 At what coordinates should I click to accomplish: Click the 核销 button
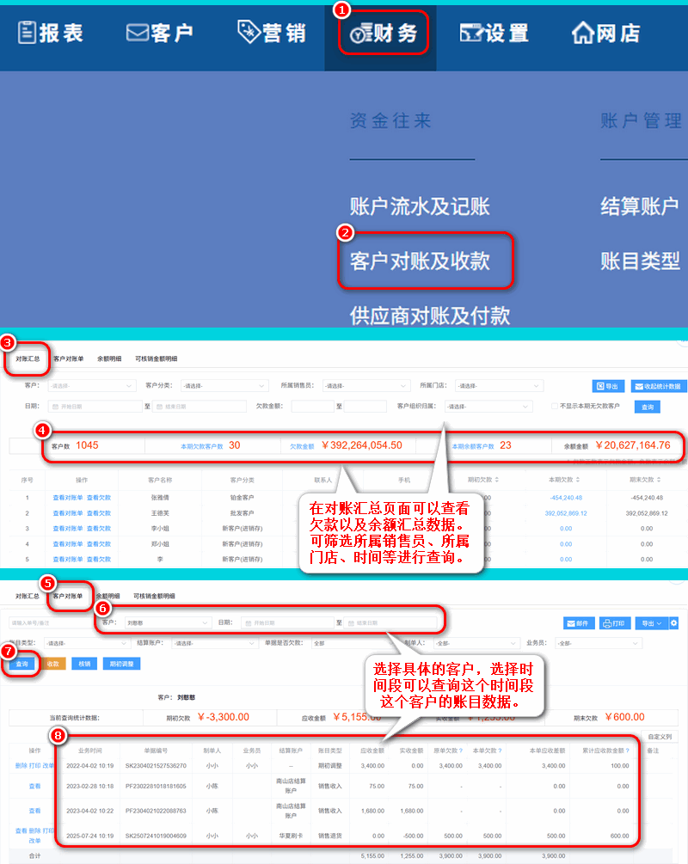[x=84, y=664]
